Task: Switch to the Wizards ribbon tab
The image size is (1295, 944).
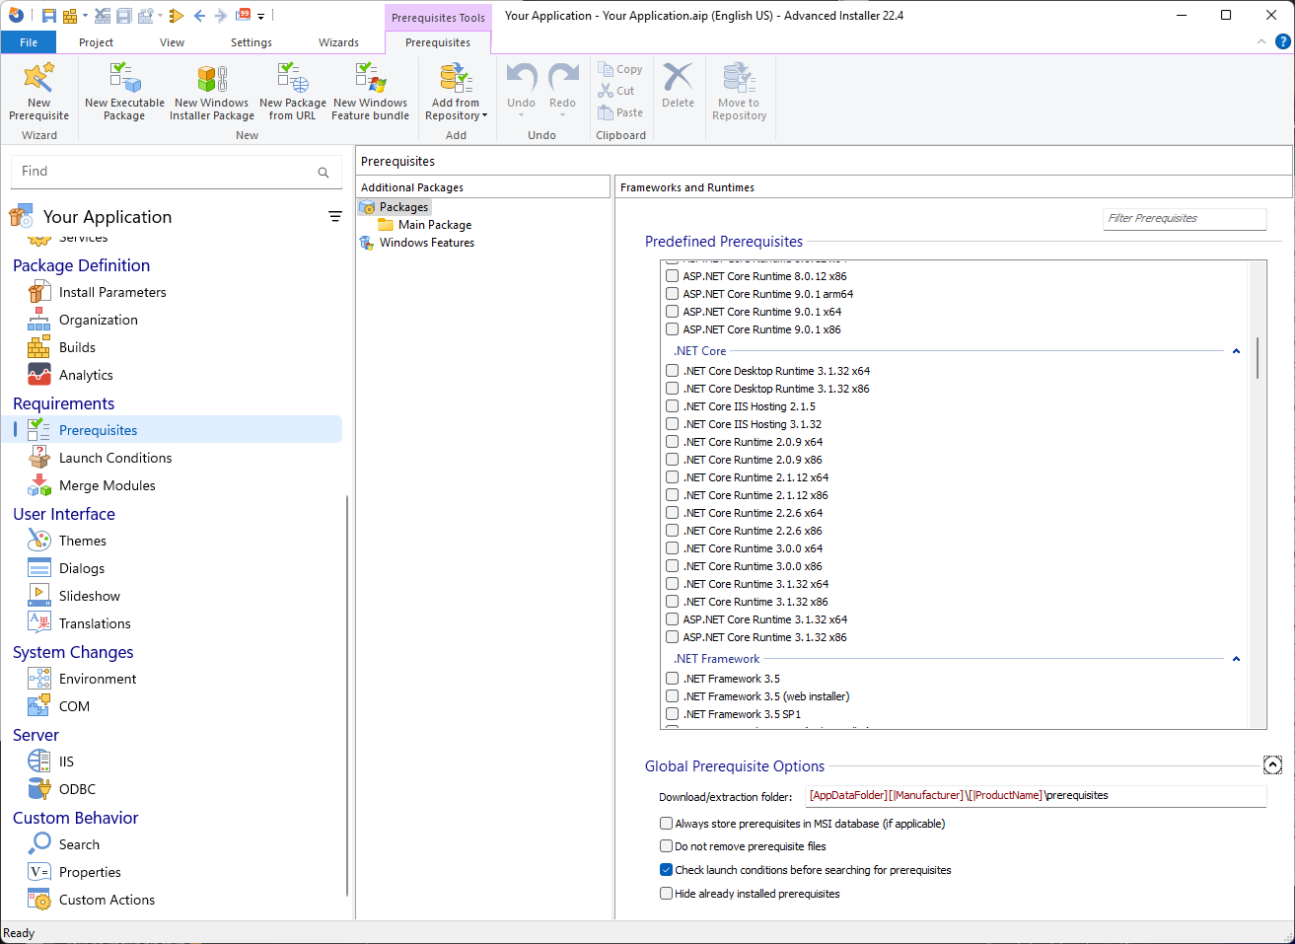Action: [338, 42]
